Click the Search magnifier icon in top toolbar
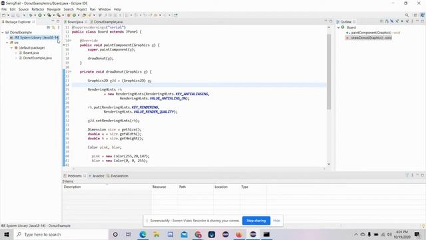This screenshot has width=426, height=240. pos(407,15)
